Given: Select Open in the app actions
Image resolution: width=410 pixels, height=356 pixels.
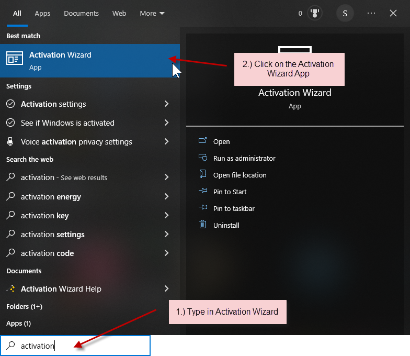Looking at the screenshot, I should pos(222,141).
